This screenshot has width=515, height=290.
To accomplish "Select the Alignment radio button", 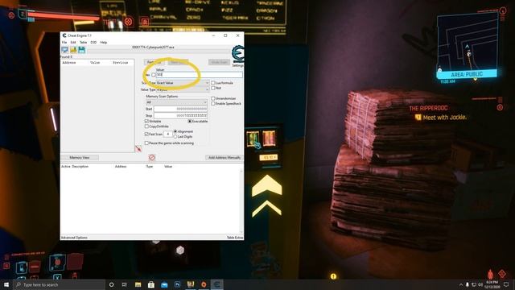I will tap(175, 131).
